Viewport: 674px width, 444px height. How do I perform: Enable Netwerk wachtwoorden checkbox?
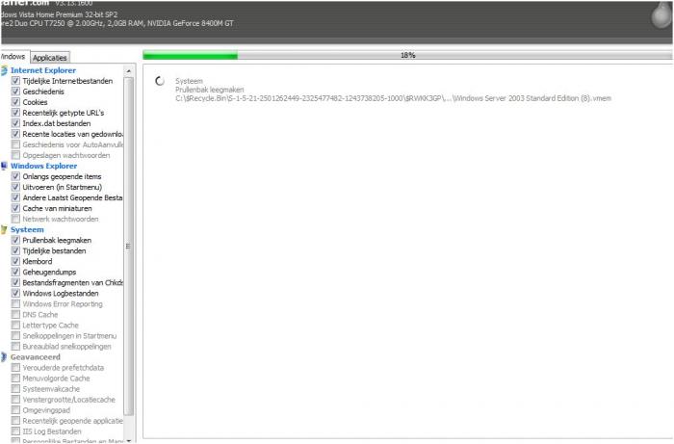pos(16,220)
